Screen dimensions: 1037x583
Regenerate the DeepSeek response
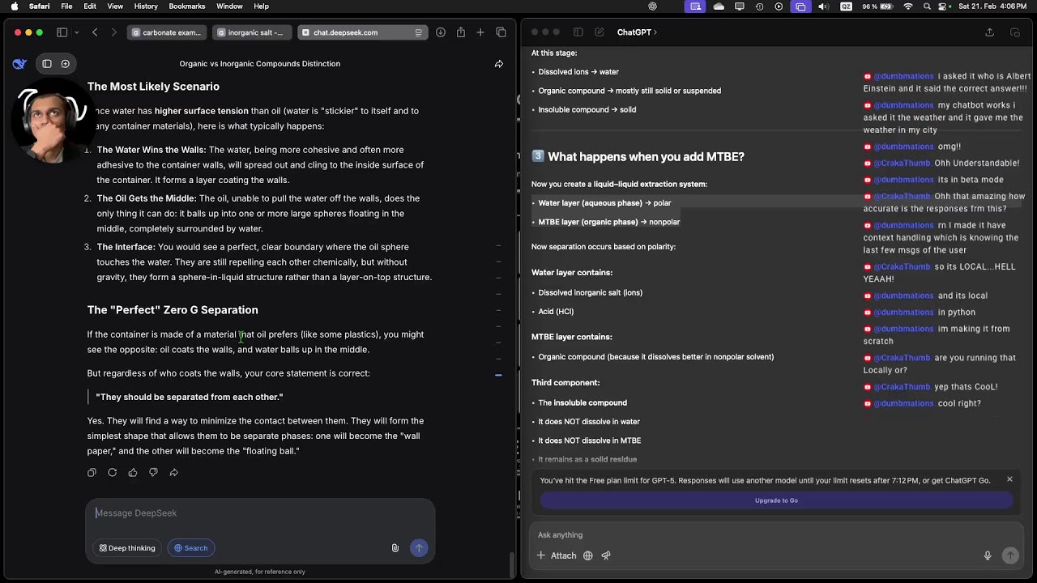(x=113, y=473)
